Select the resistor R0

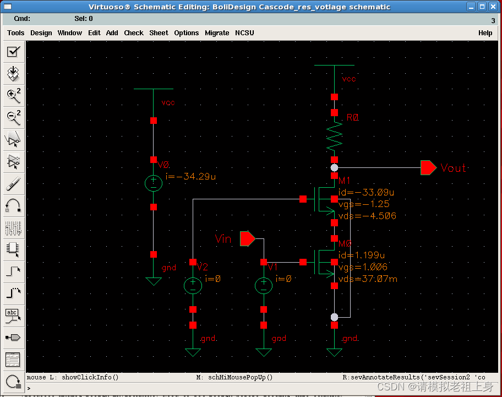334,136
